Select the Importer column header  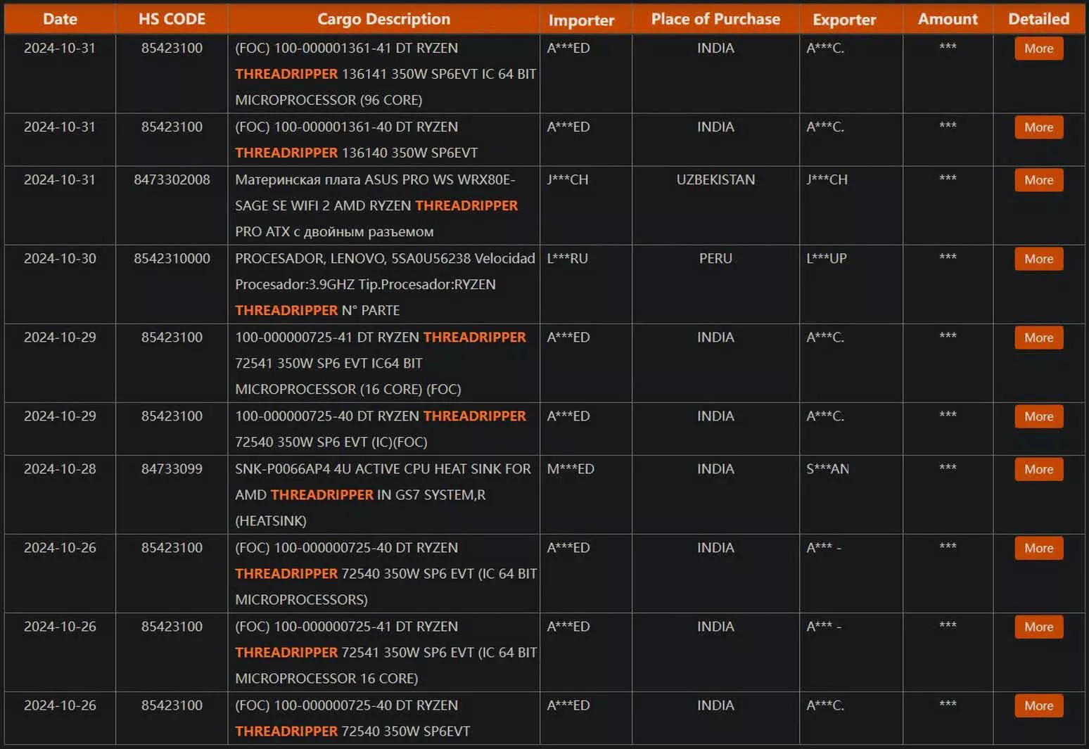point(581,20)
